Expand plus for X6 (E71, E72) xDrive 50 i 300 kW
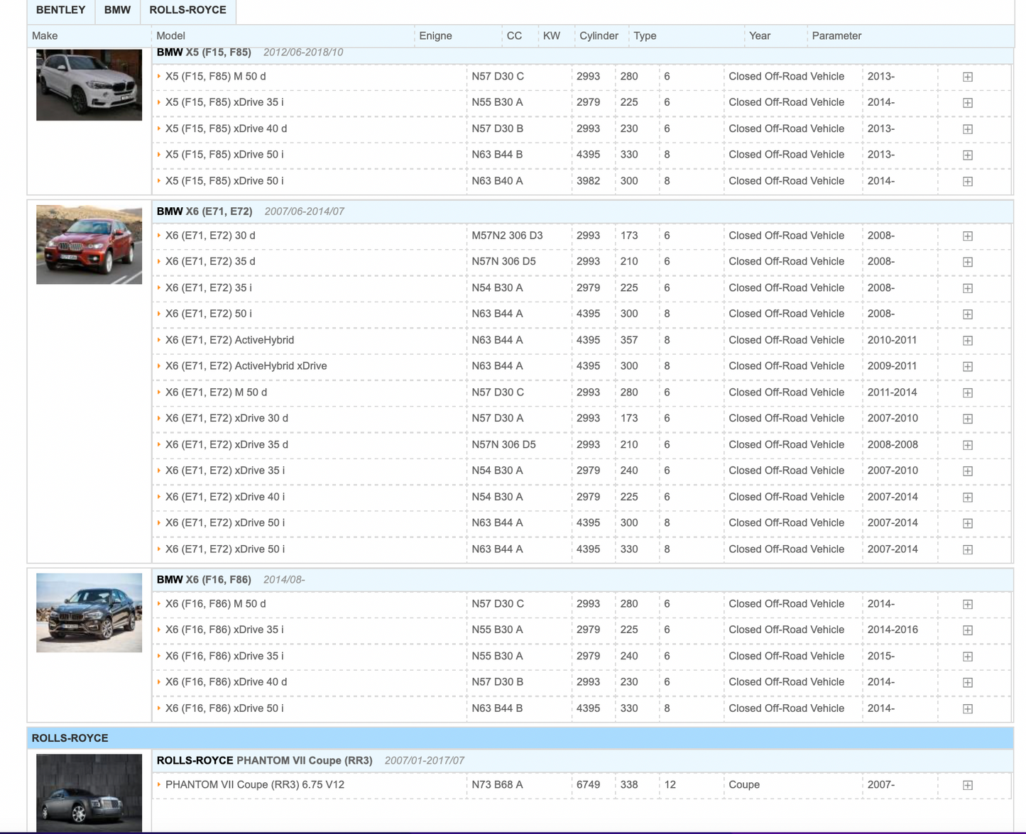The width and height of the screenshot is (1026, 834). point(968,523)
